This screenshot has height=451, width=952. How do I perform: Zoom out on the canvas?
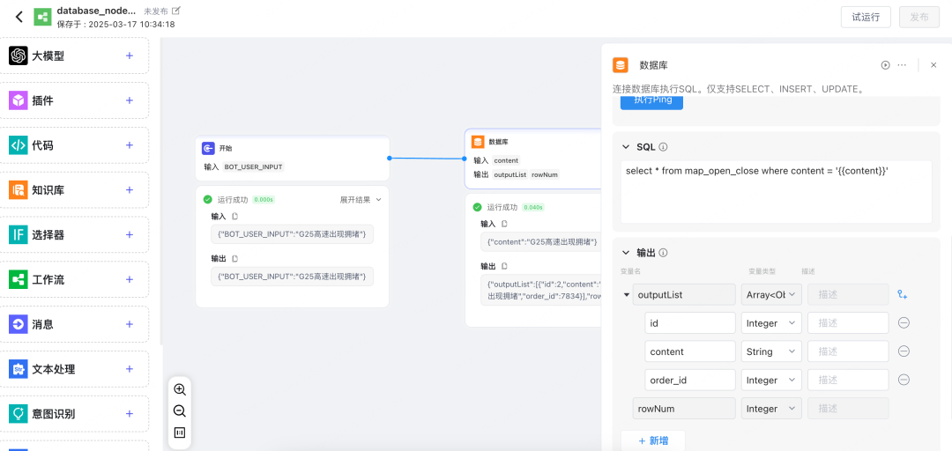click(180, 411)
